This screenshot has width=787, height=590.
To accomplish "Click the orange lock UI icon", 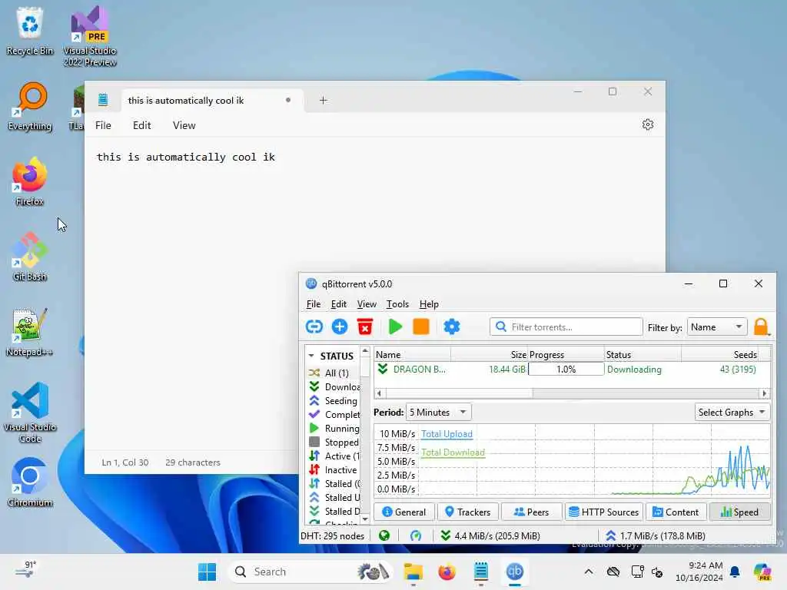I will coord(762,327).
